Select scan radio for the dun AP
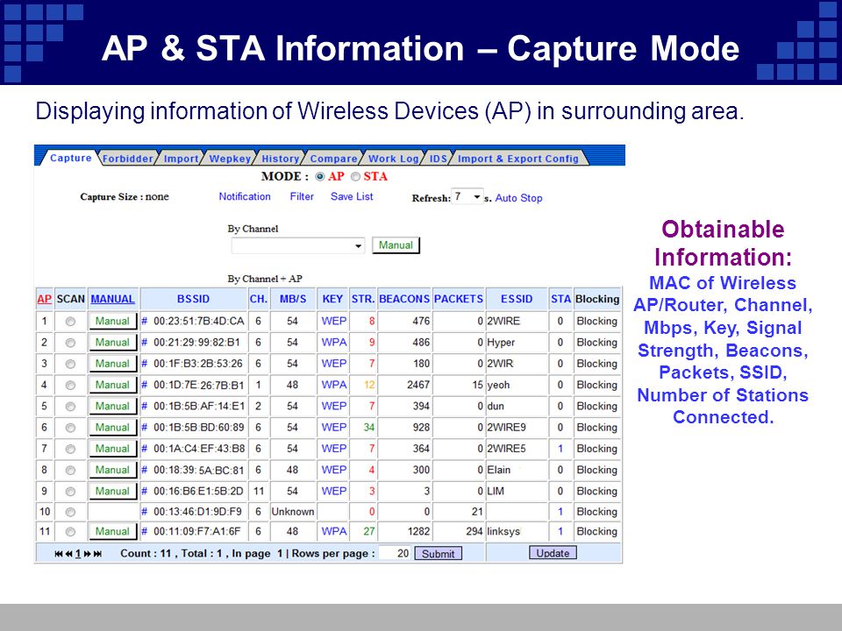Image resolution: width=842 pixels, height=631 pixels. point(70,407)
